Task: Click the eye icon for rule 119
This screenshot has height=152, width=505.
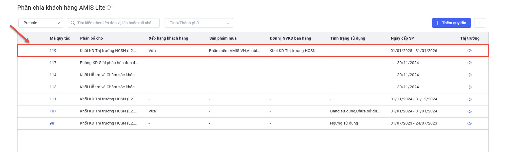Action: (469, 51)
